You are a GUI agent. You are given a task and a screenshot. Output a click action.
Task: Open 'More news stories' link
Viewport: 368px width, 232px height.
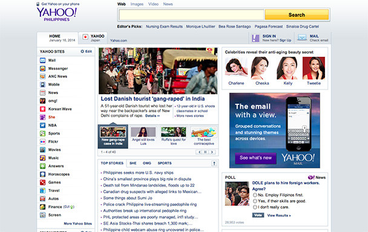(190, 116)
